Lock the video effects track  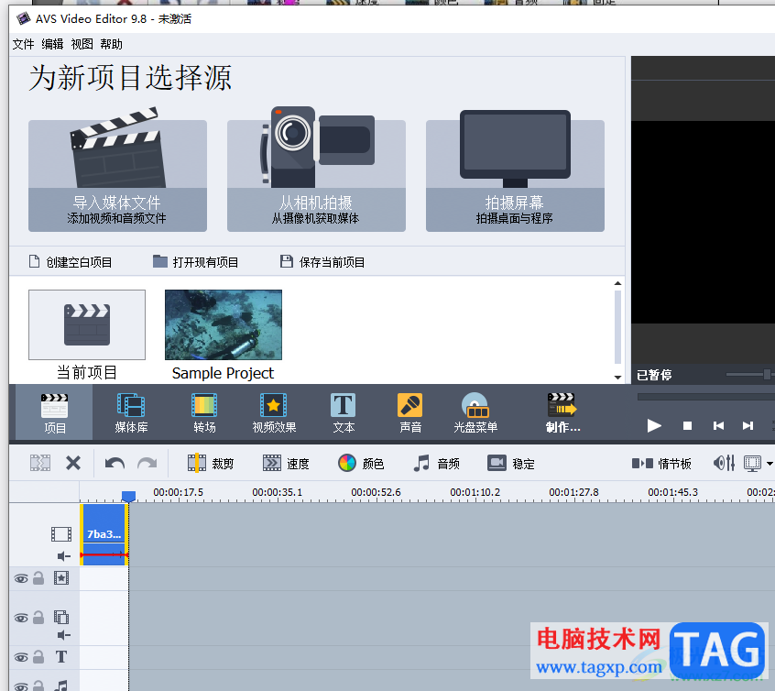38,577
